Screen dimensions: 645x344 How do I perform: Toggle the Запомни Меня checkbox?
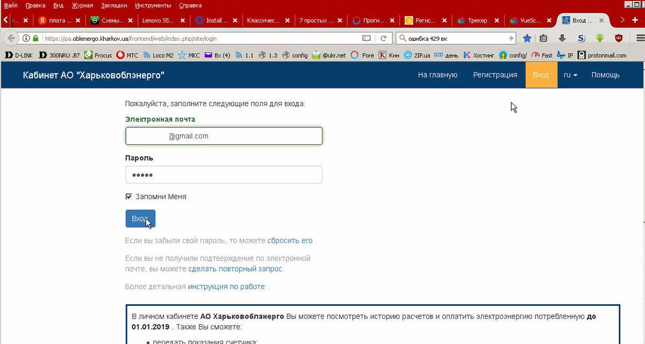coord(128,196)
